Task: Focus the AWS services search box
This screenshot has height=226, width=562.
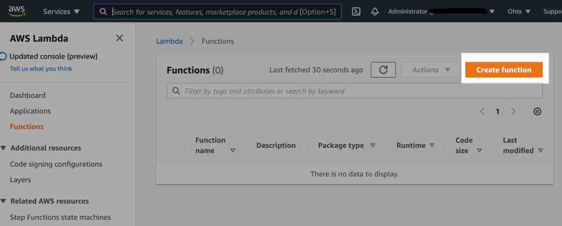Action: coord(217,12)
